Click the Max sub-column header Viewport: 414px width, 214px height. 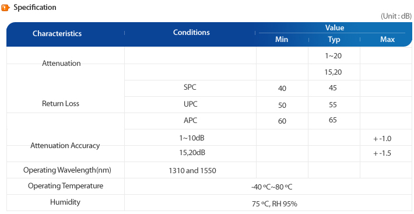coord(387,40)
